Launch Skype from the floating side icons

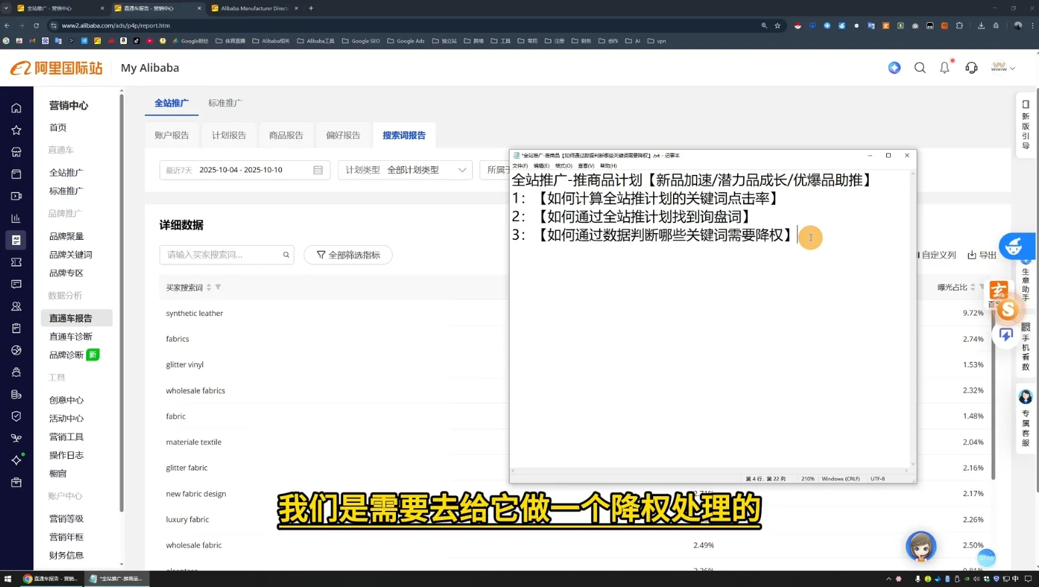point(1007,309)
